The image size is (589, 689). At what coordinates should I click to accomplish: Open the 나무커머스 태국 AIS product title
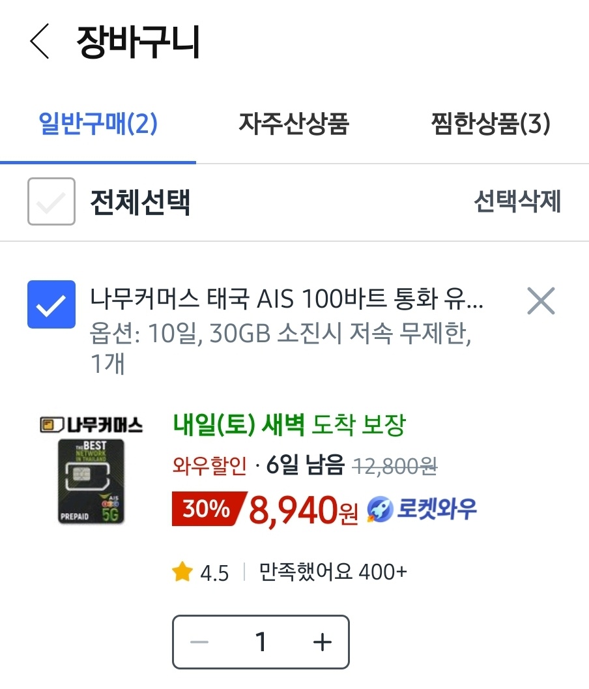coord(287,299)
